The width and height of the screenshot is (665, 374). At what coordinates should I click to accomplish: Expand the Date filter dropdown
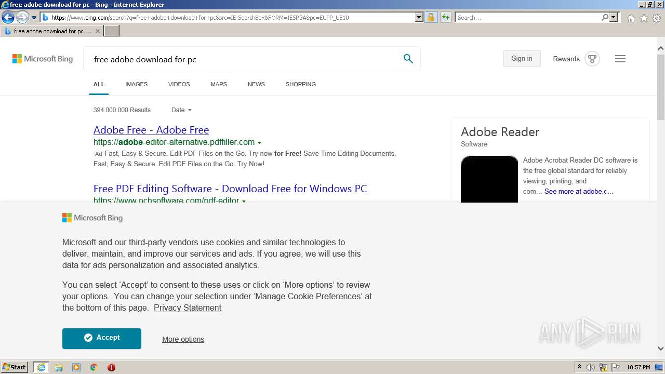tap(181, 110)
